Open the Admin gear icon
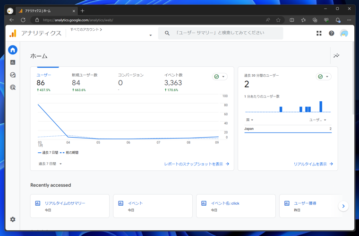The width and height of the screenshot is (359, 236). [x=13, y=219]
